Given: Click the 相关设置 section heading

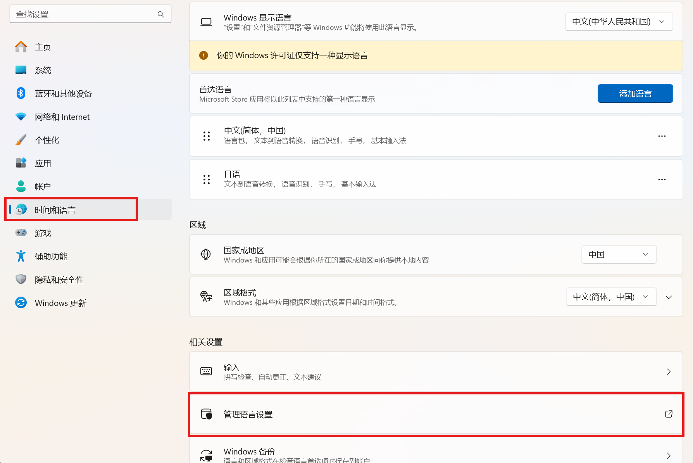Looking at the screenshot, I should pos(206,342).
